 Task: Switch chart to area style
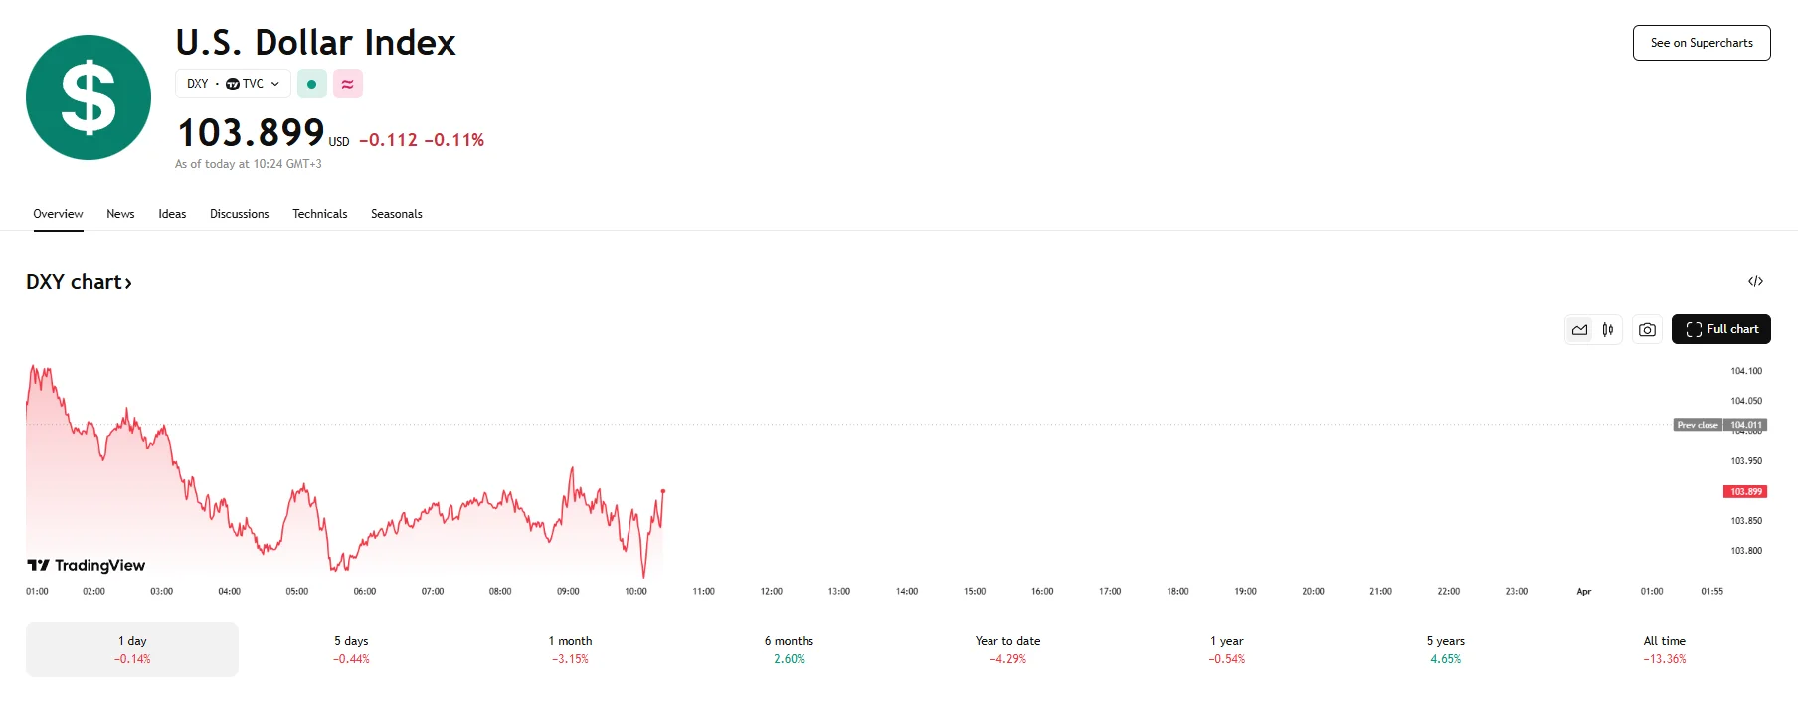tap(1579, 329)
